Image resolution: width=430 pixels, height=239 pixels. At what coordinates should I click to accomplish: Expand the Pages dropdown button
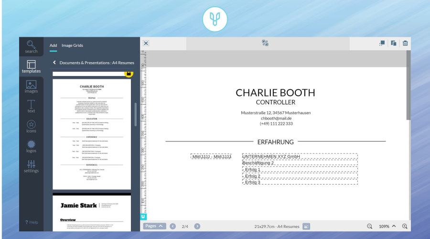point(154,226)
